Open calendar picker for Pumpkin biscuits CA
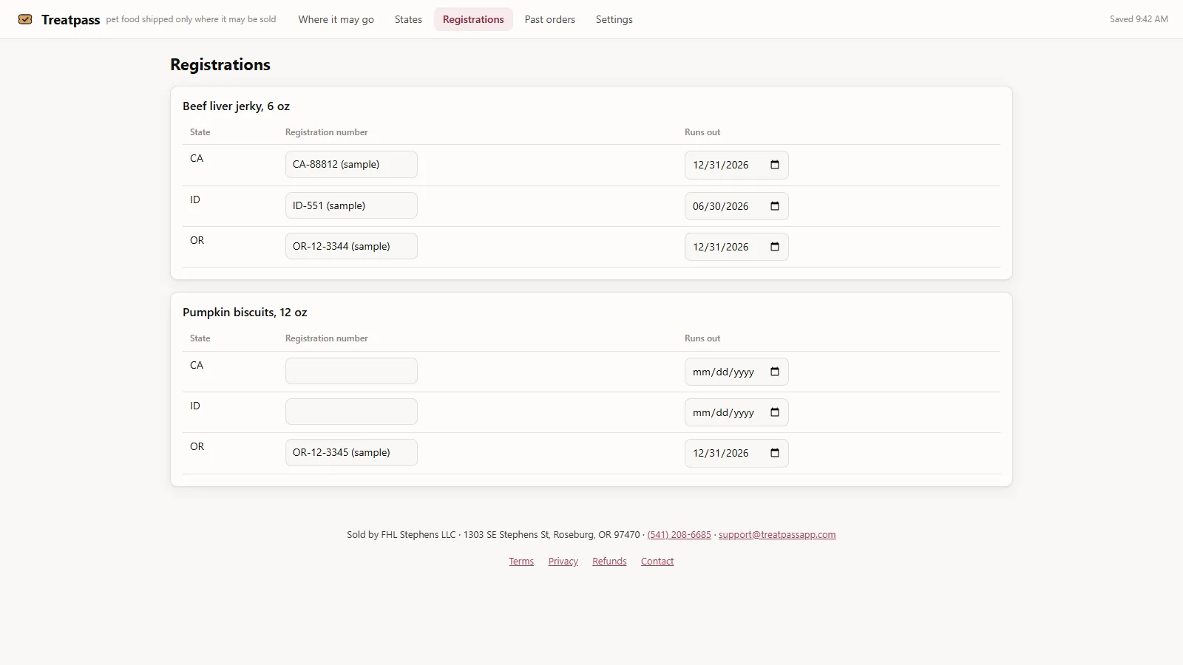Screen dimensions: 1183x665 coord(775,372)
